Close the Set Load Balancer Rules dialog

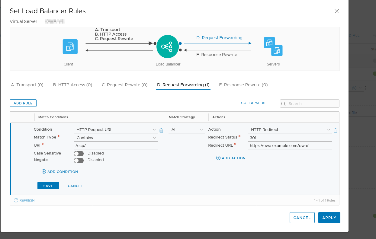[336, 11]
